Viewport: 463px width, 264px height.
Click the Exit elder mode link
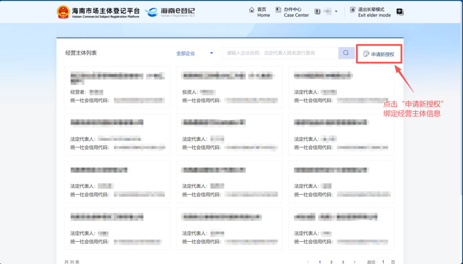click(374, 12)
